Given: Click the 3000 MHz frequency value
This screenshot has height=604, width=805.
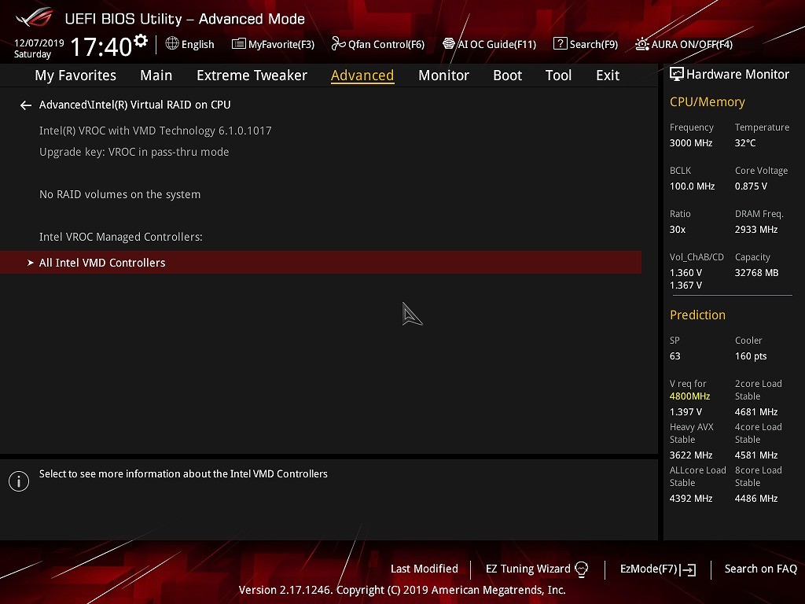Looking at the screenshot, I should click(x=691, y=143).
